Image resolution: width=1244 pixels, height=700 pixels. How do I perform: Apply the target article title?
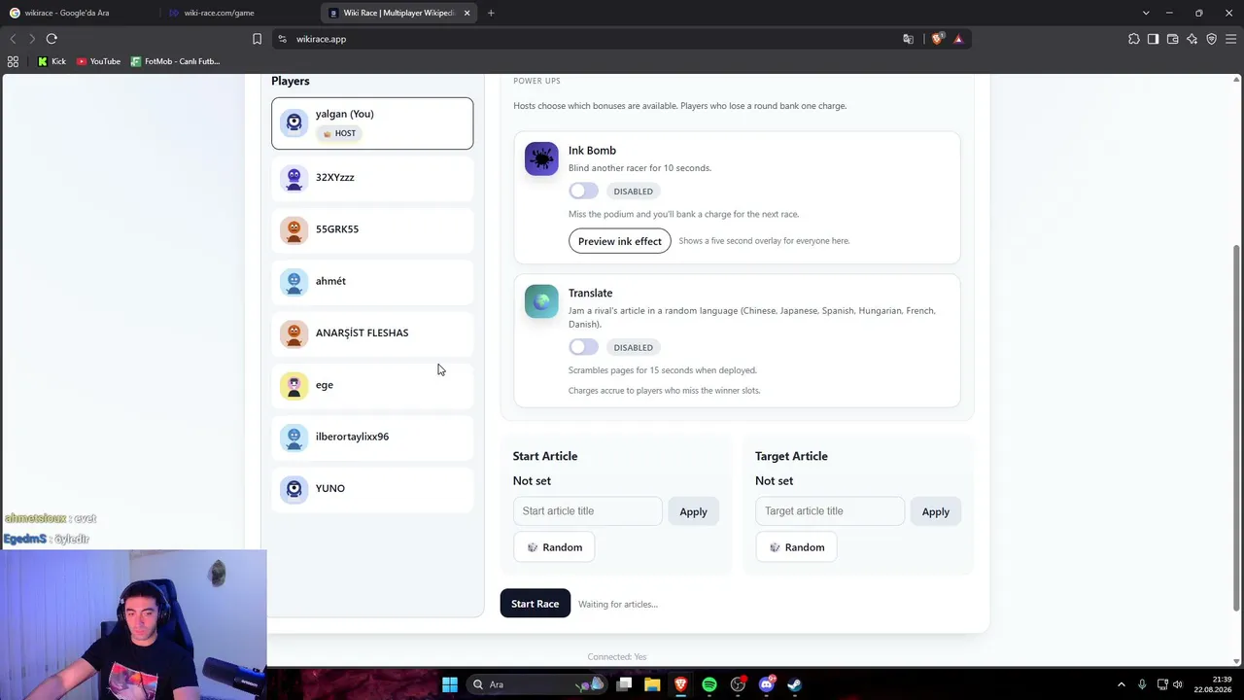[x=935, y=511]
